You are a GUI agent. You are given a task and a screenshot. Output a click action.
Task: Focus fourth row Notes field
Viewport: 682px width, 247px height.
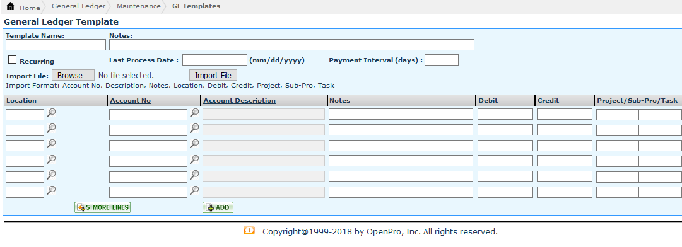point(401,161)
